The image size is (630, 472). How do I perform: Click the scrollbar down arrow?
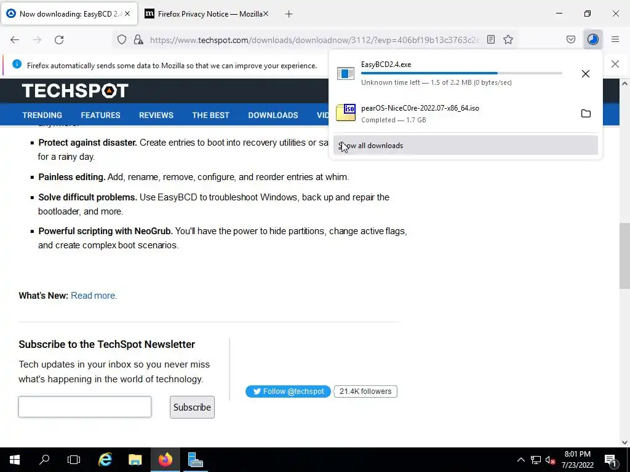624,442
